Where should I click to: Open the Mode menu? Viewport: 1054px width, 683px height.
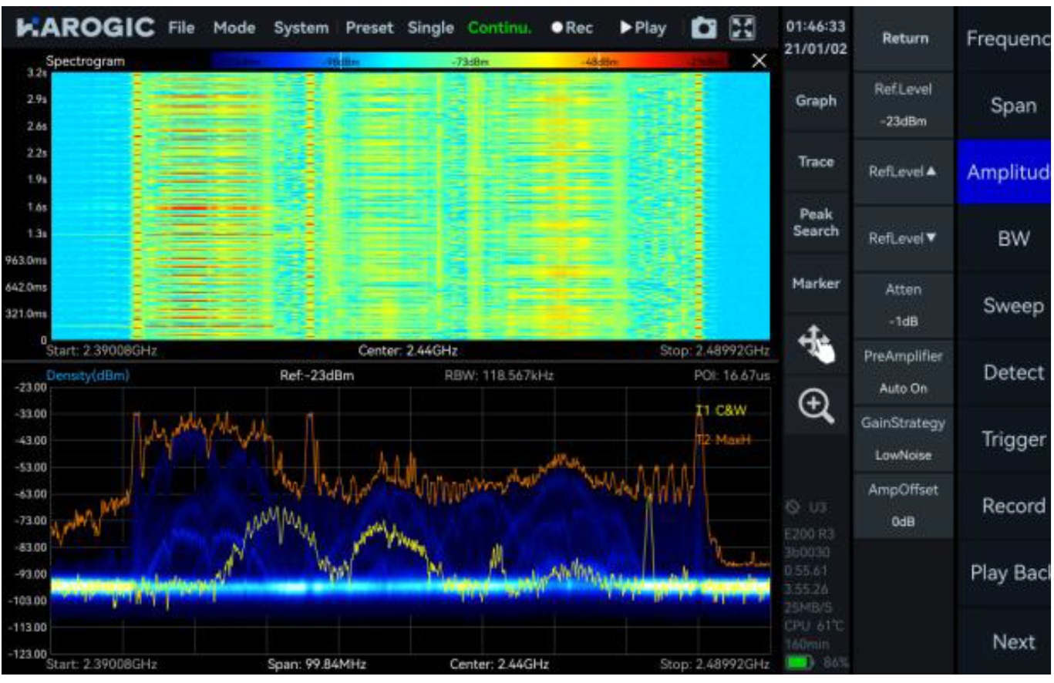pyautogui.click(x=234, y=28)
